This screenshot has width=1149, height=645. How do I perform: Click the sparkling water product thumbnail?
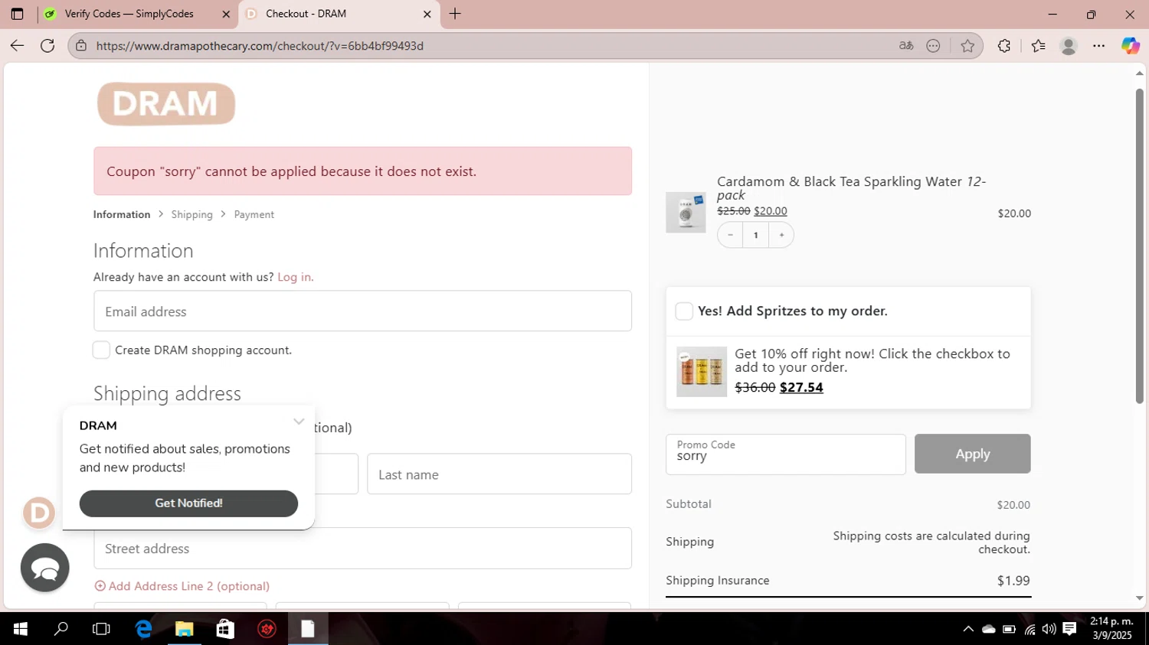click(686, 212)
